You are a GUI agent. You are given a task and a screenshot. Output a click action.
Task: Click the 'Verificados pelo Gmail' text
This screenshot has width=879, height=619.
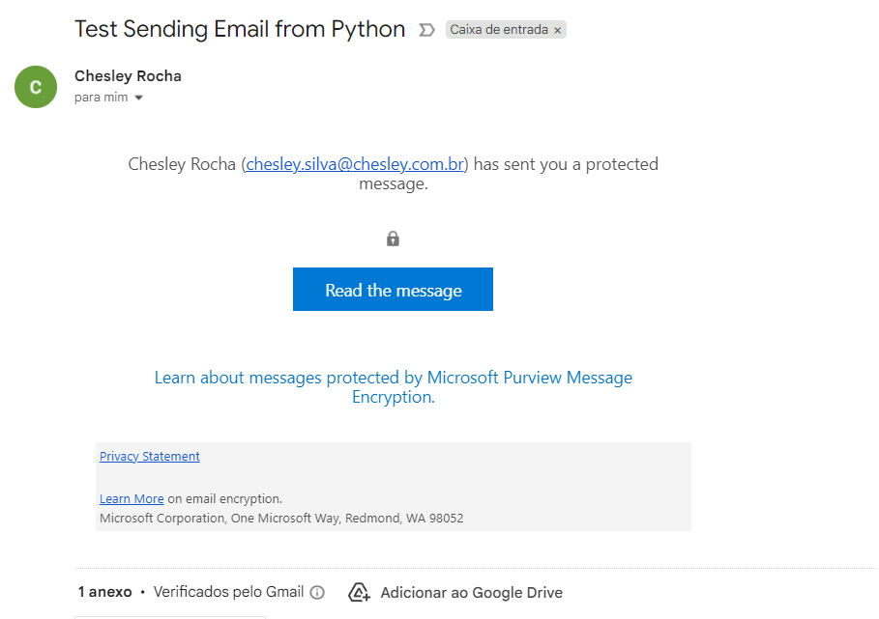tap(228, 592)
